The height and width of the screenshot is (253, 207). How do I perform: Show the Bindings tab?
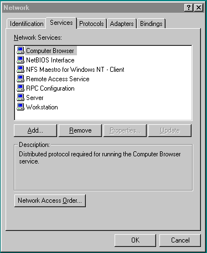151,24
